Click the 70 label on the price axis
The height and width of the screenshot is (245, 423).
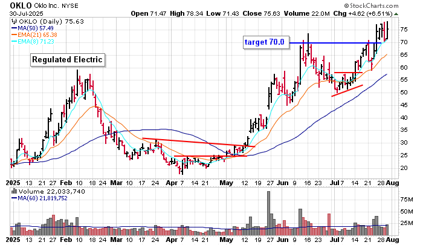pyautogui.click(x=404, y=42)
